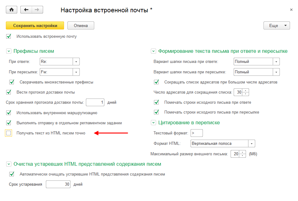Close the Настройка встроенной почты form
Viewport: 298px width, 201px height.
point(291,10)
